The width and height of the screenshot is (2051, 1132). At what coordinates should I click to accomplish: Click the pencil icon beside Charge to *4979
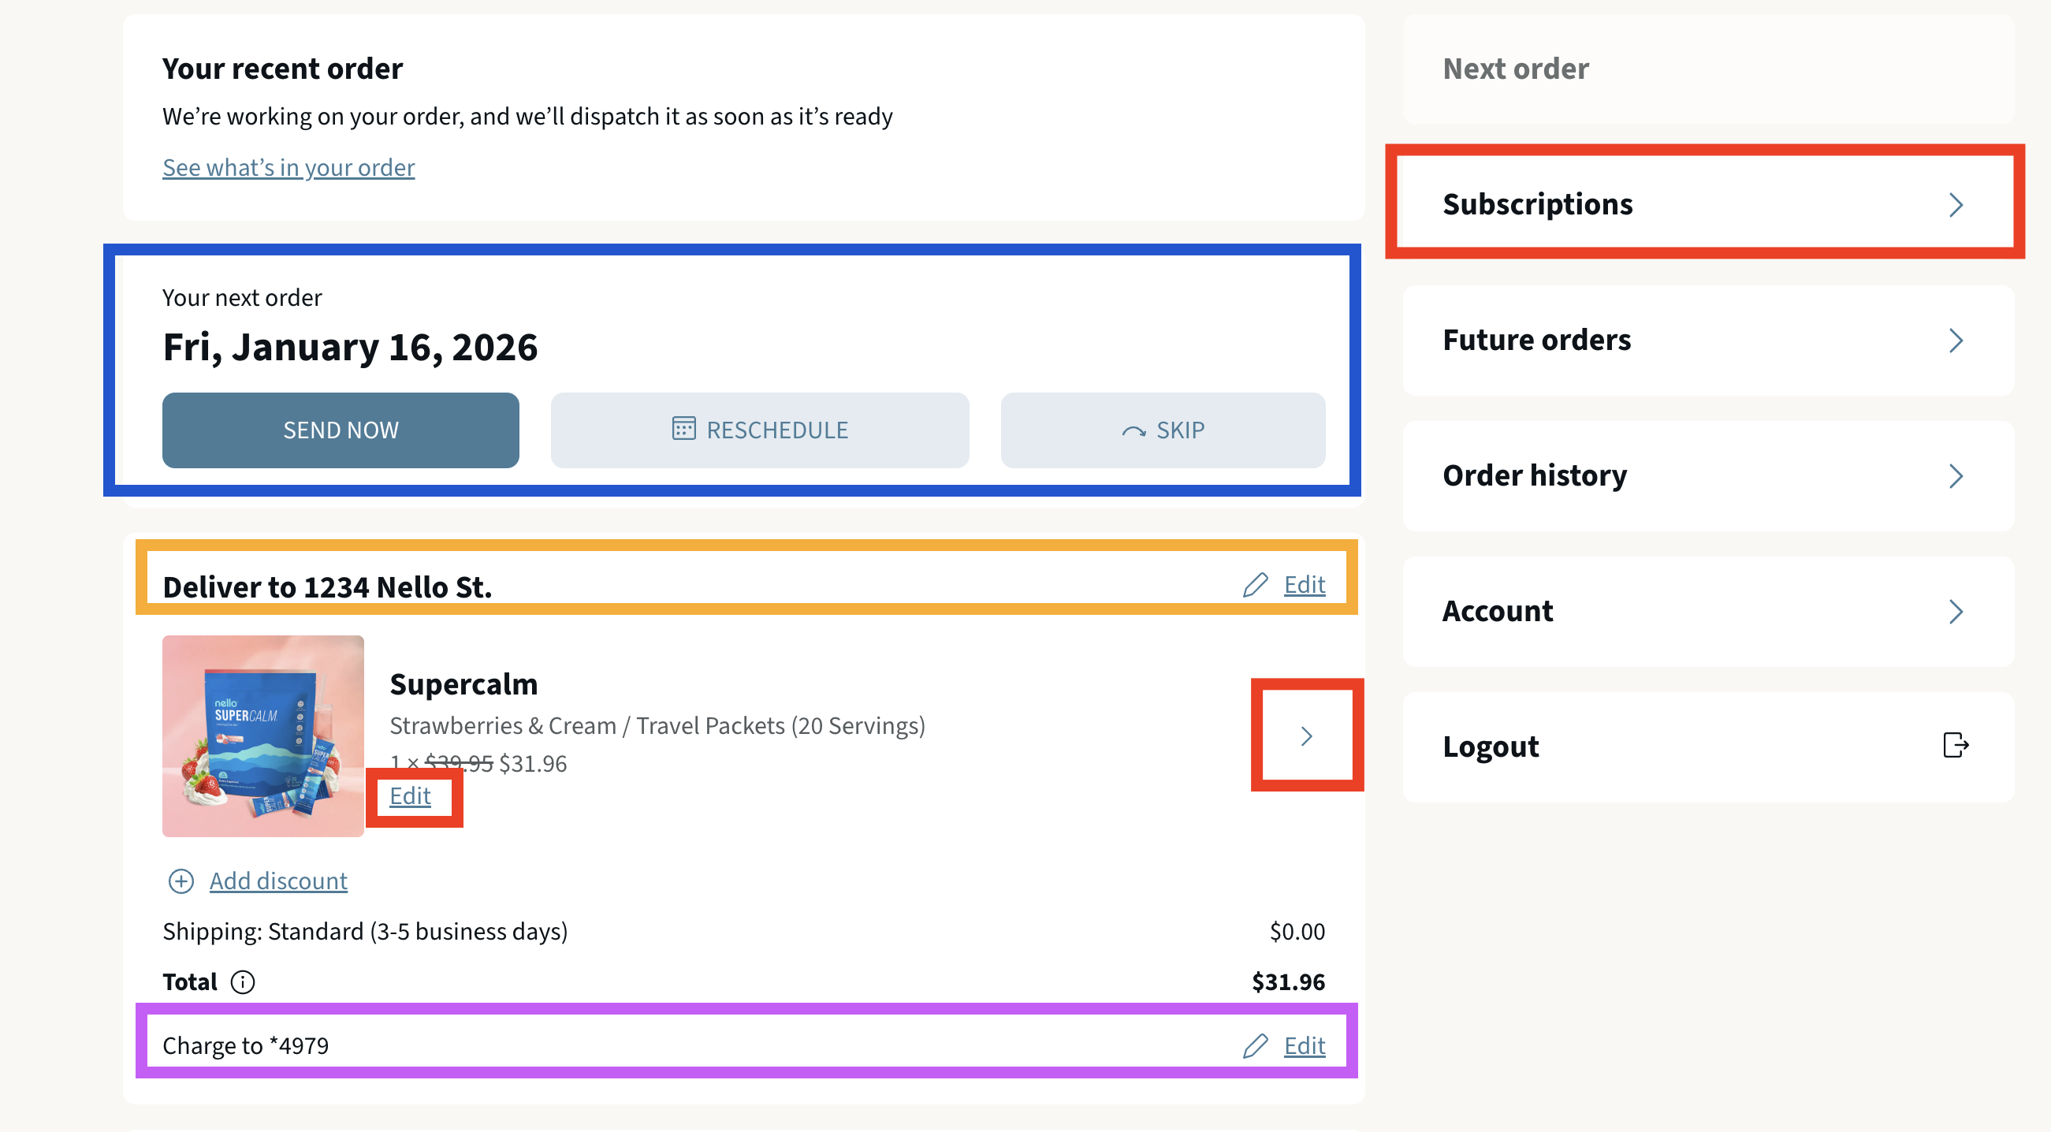click(x=1255, y=1045)
